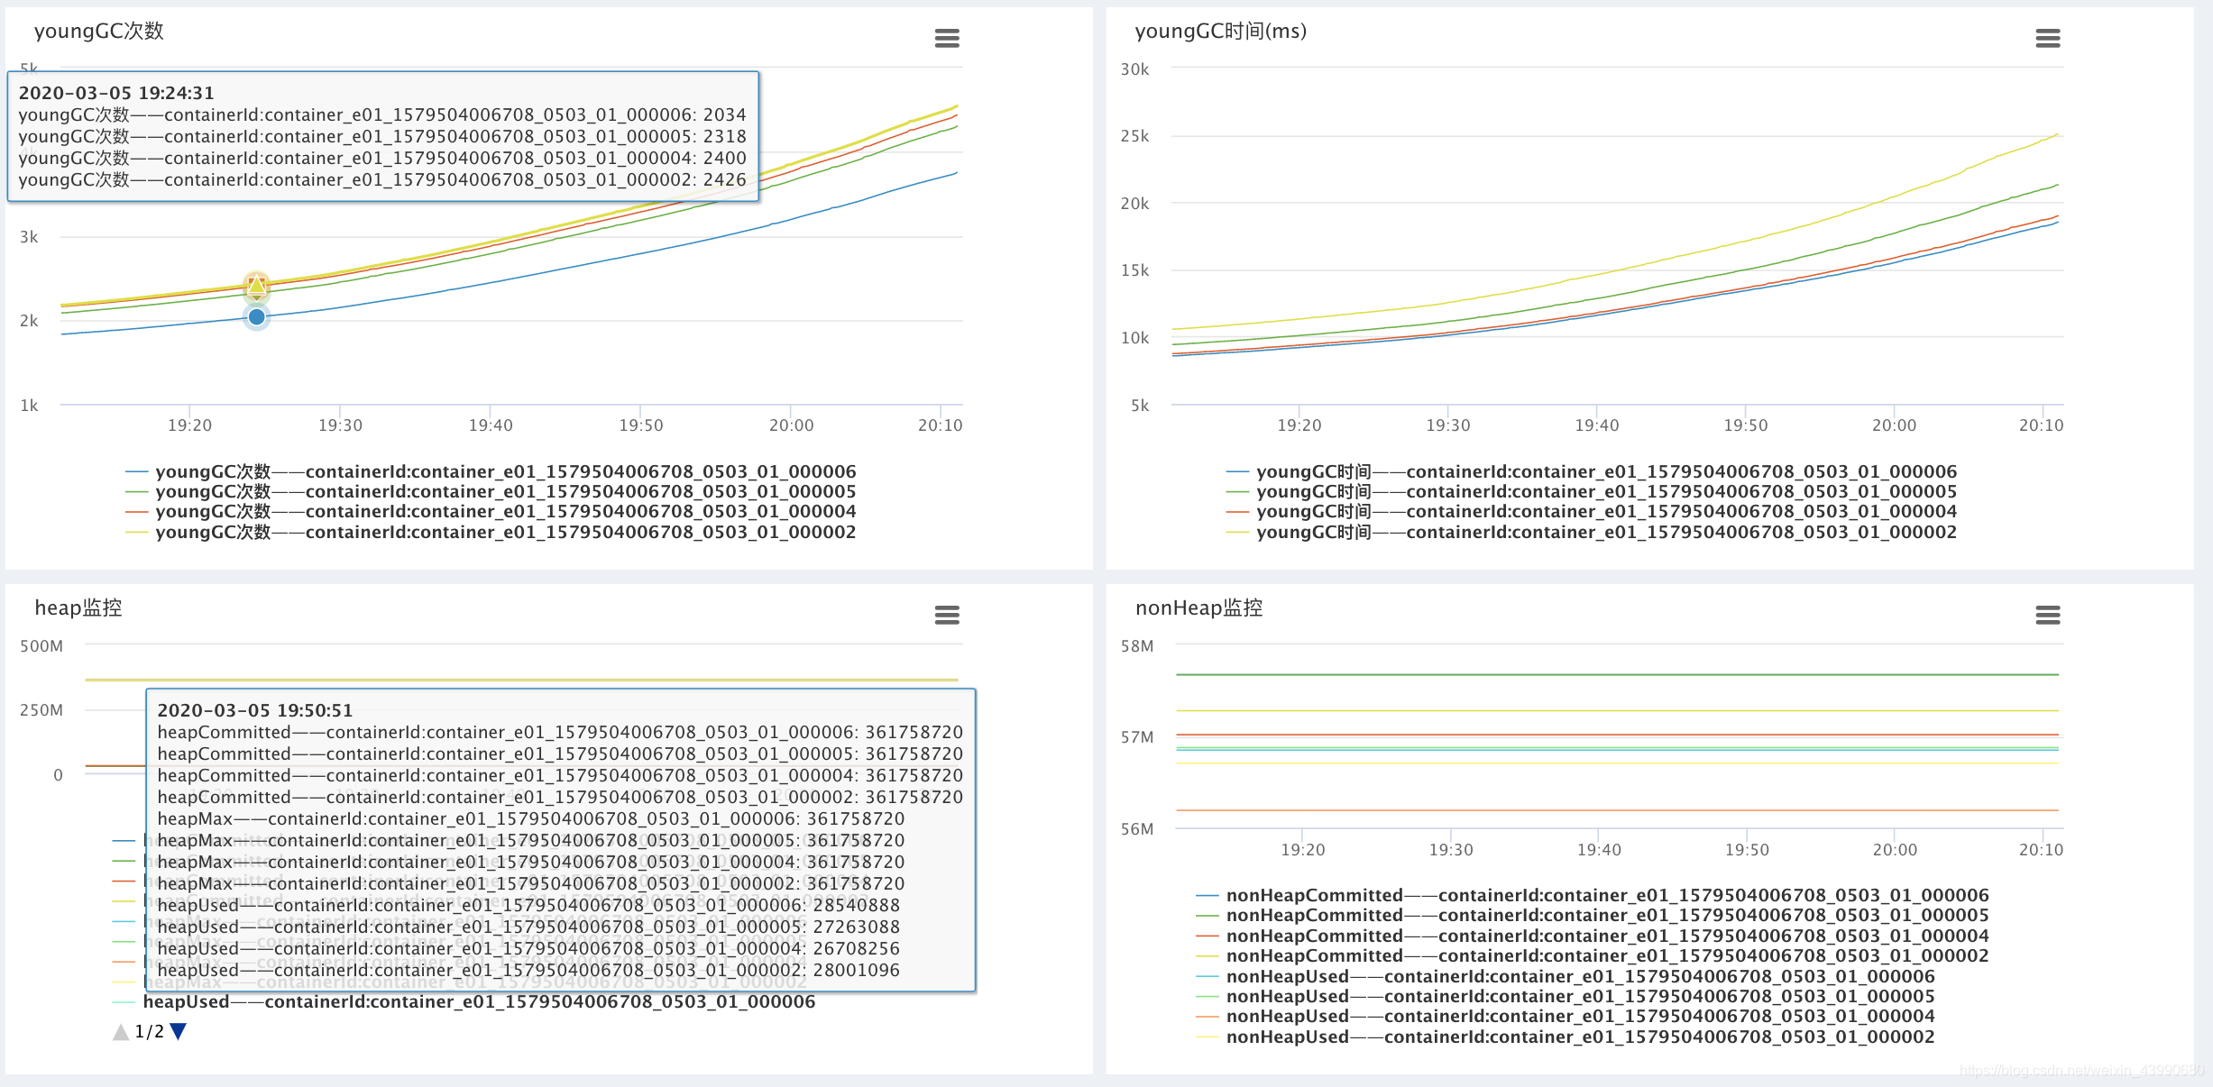This screenshot has height=1087, width=2213.
Task: Toggle nonHeapCommitted container 000002 legend entry
Action: coord(1593,955)
